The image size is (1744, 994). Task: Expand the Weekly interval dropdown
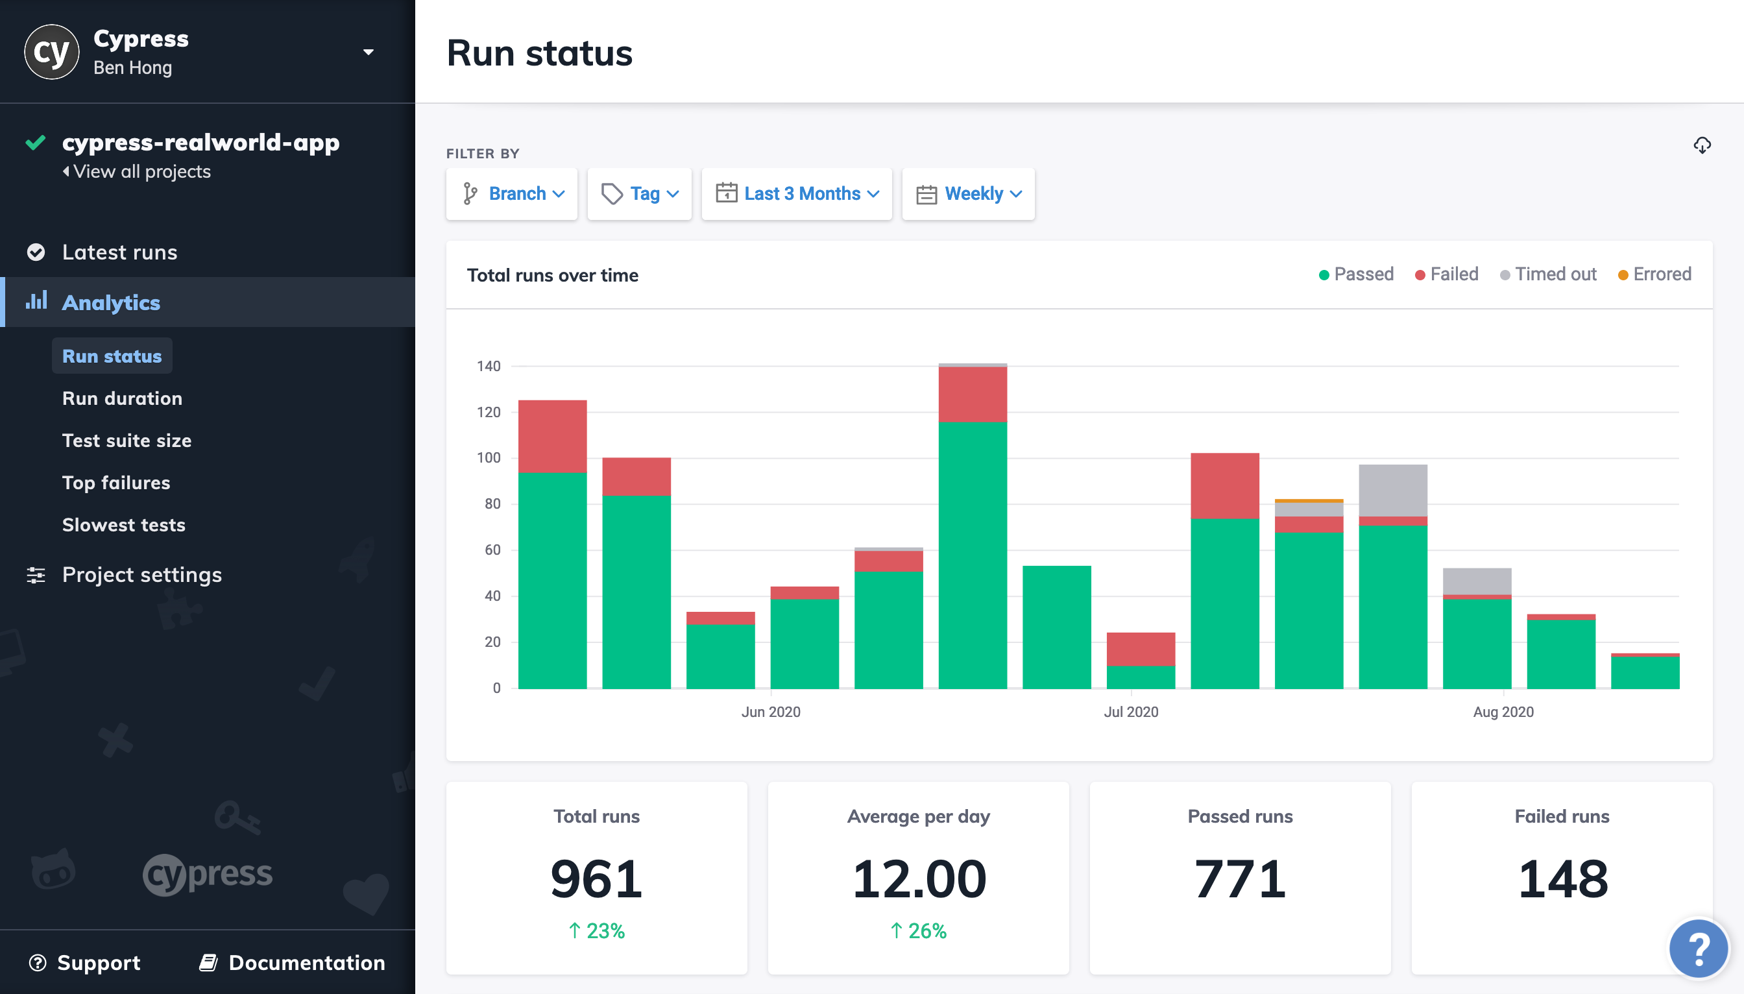[x=975, y=194]
